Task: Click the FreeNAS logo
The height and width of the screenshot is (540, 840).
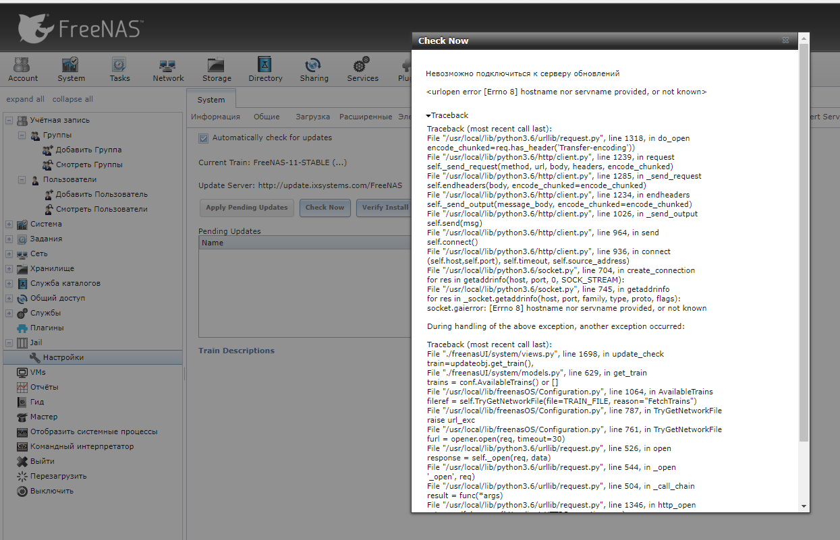Action: pos(80,28)
